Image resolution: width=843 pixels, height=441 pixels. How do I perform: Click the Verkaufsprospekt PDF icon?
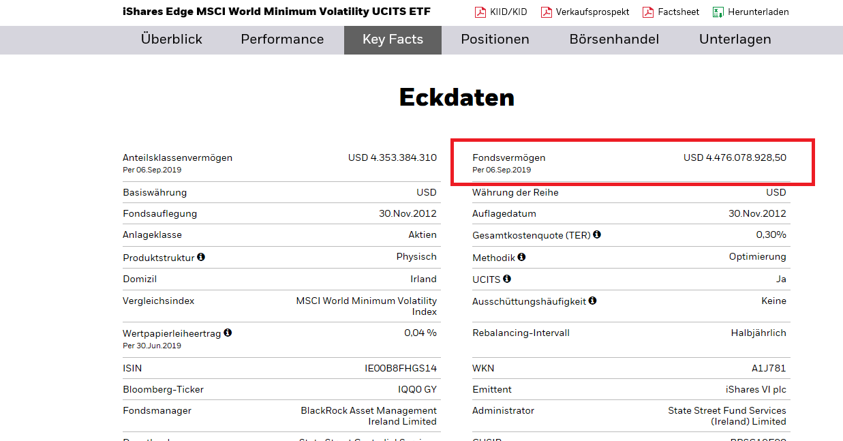(546, 12)
